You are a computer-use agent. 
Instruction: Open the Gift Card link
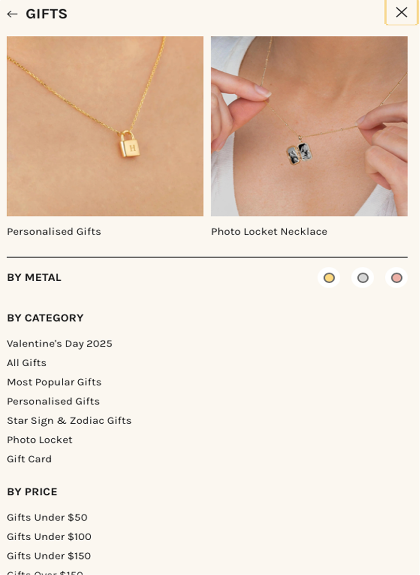coord(29,459)
